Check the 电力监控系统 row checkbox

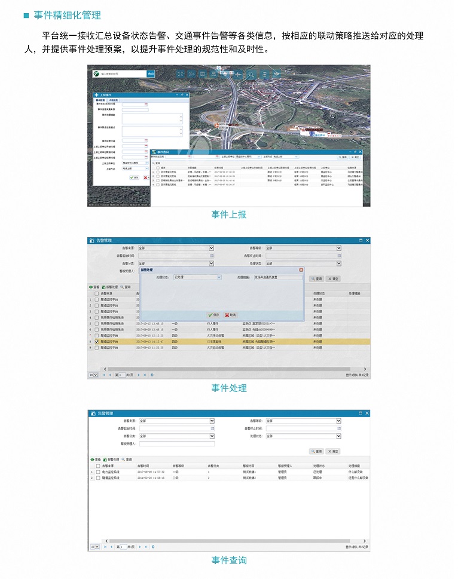click(x=97, y=471)
